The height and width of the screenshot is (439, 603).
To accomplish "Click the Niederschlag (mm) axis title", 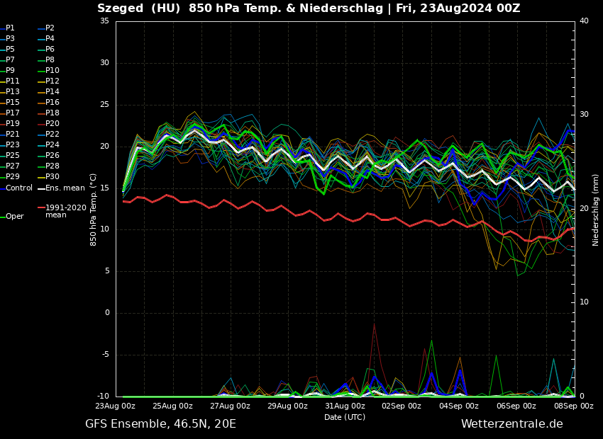I will pos(596,210).
